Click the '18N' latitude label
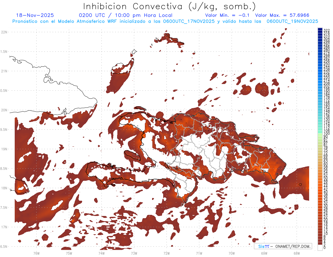Screen dimensions: 333x257 (x=4, y=188)
